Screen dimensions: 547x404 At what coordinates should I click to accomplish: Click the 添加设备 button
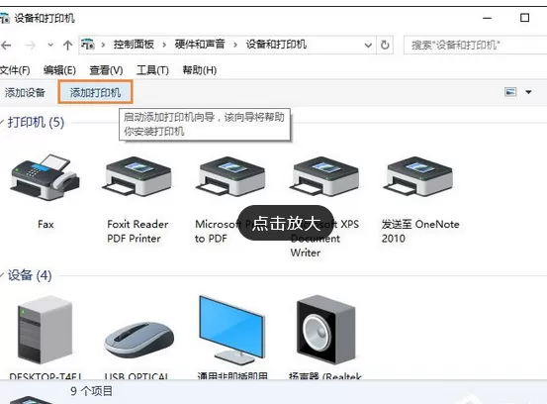pos(25,92)
